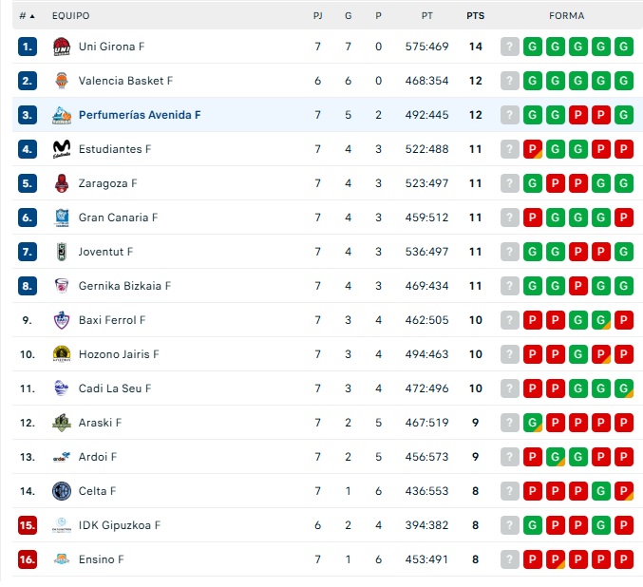Viewport: 643px width, 587px height.
Task: Click the Hozono Jairis F team logo
Action: point(61,354)
